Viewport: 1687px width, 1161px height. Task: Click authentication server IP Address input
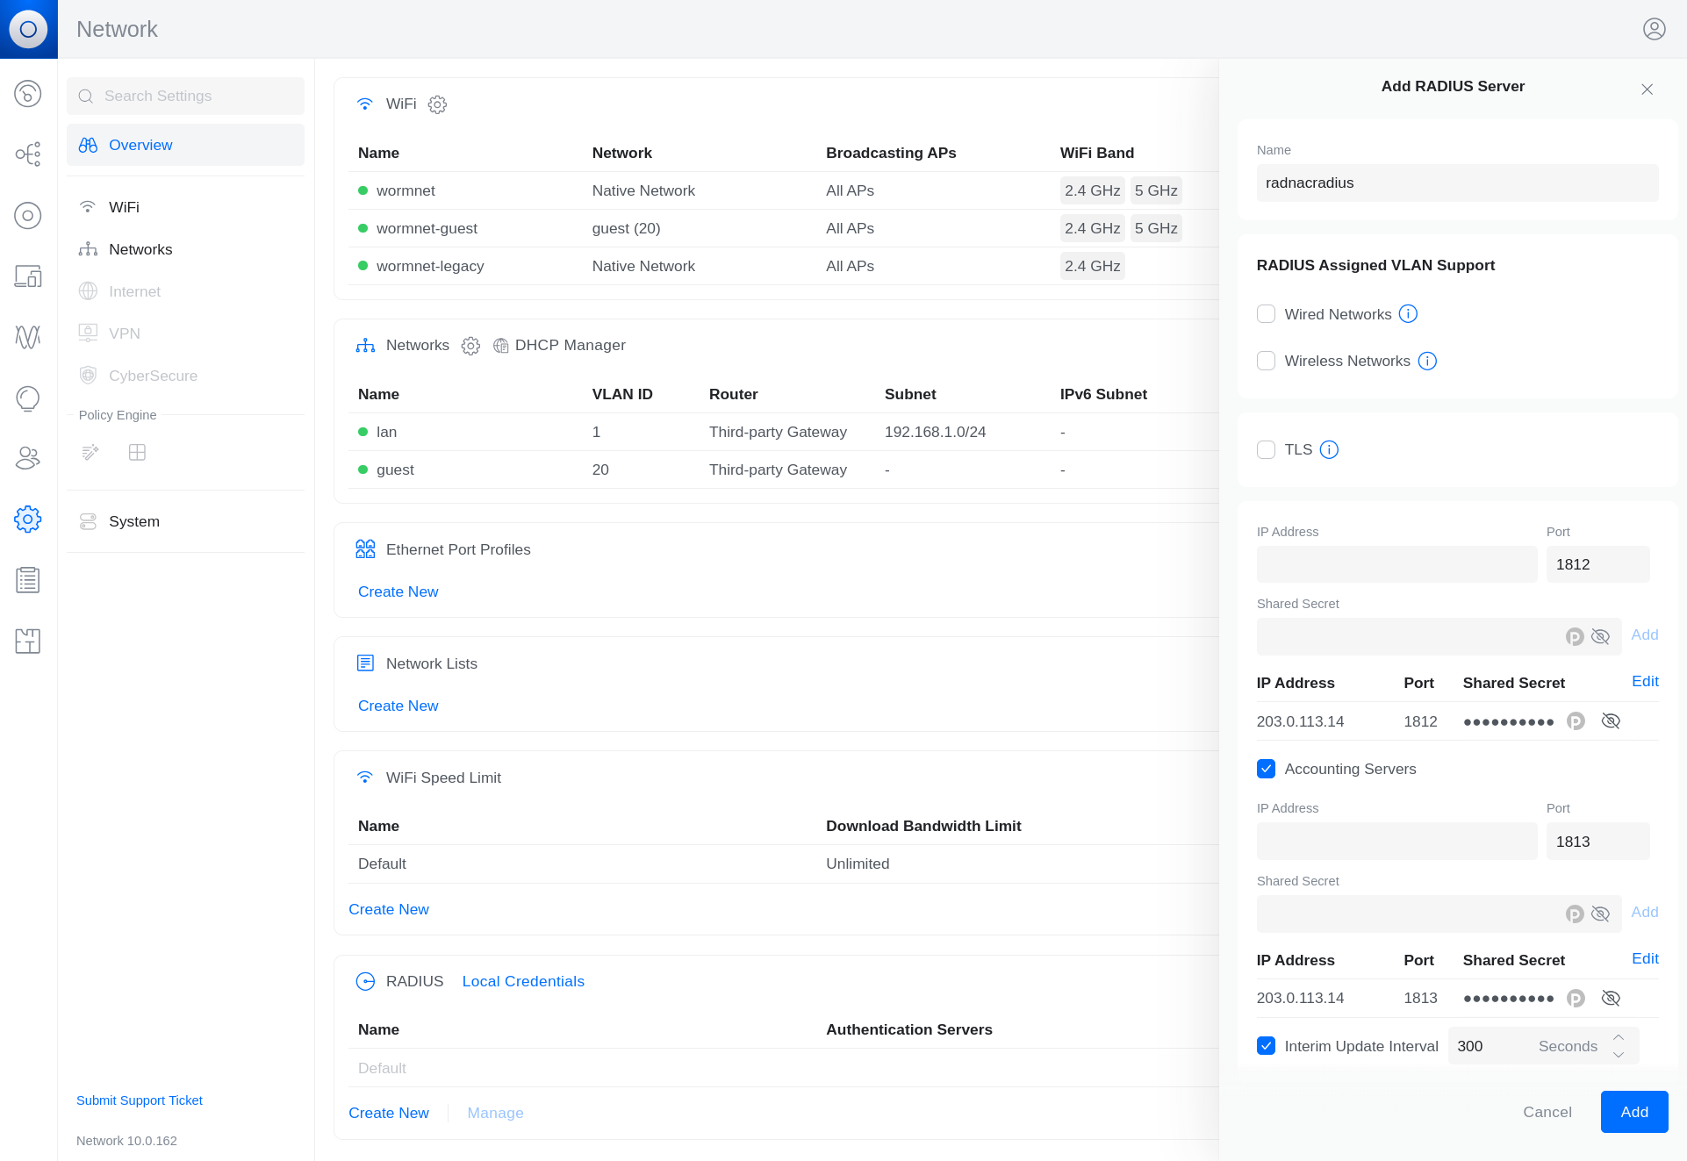[1396, 564]
